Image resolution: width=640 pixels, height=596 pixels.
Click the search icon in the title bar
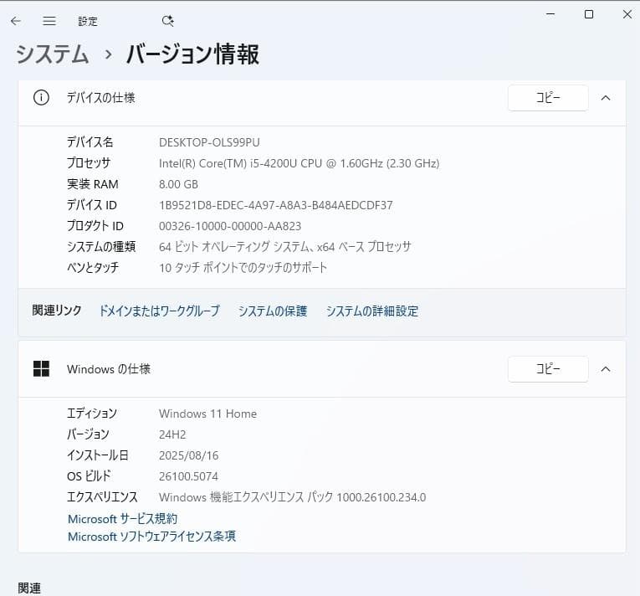click(168, 21)
